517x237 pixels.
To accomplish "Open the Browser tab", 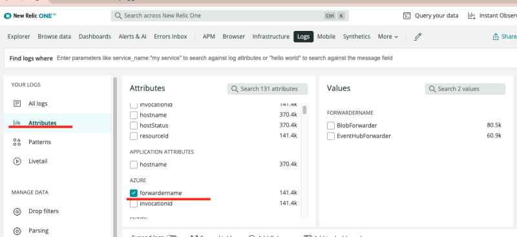I will point(234,37).
